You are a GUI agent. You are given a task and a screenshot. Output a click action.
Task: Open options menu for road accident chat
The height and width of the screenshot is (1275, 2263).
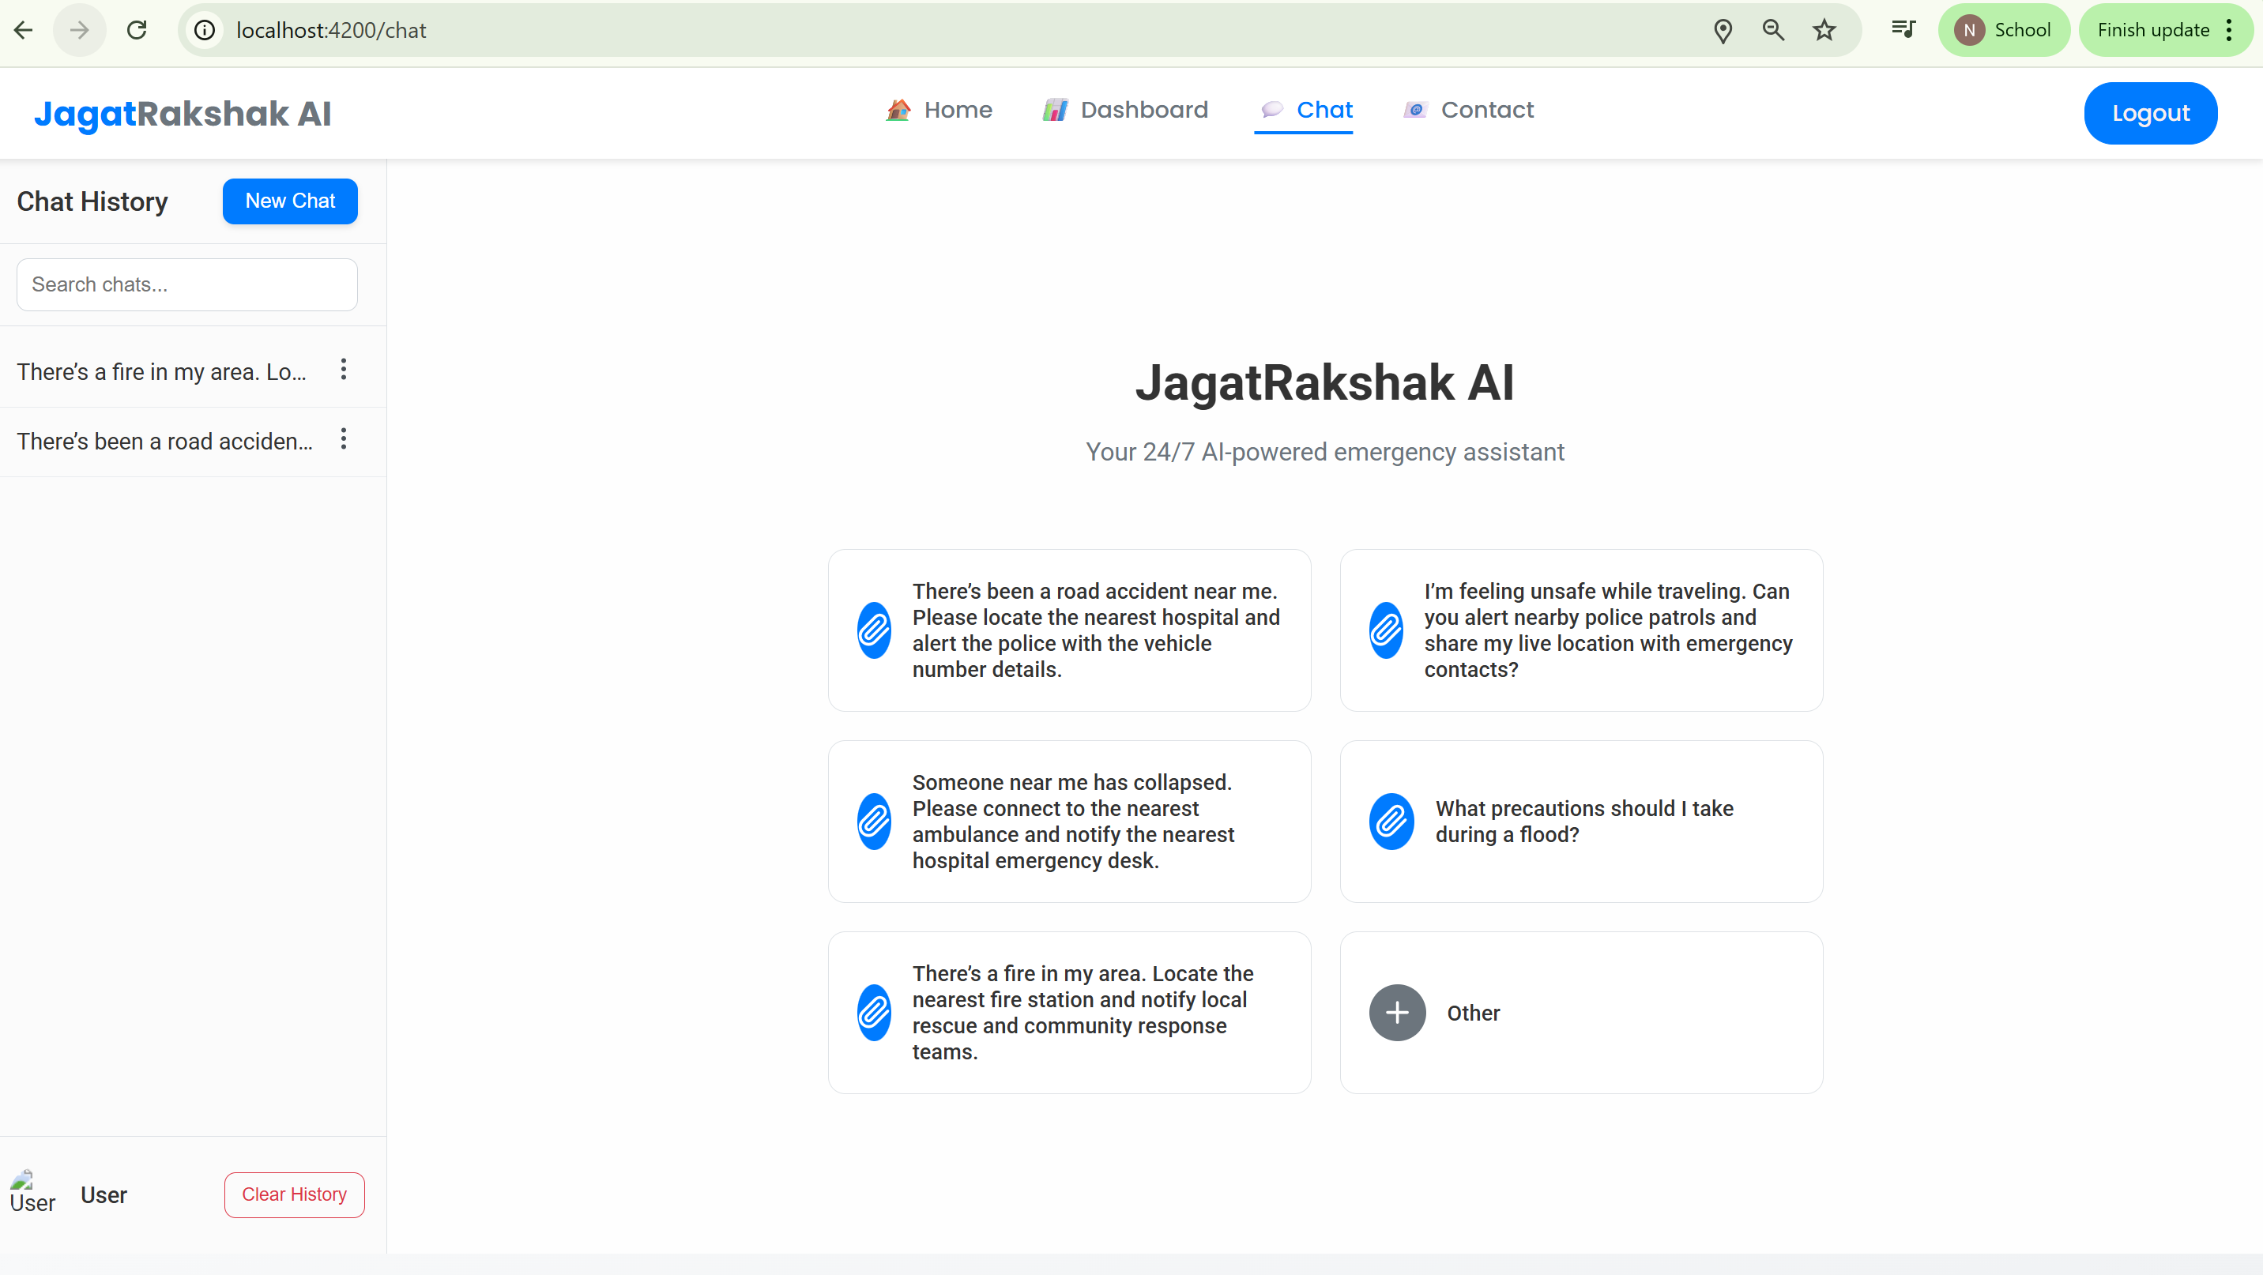pyautogui.click(x=344, y=439)
